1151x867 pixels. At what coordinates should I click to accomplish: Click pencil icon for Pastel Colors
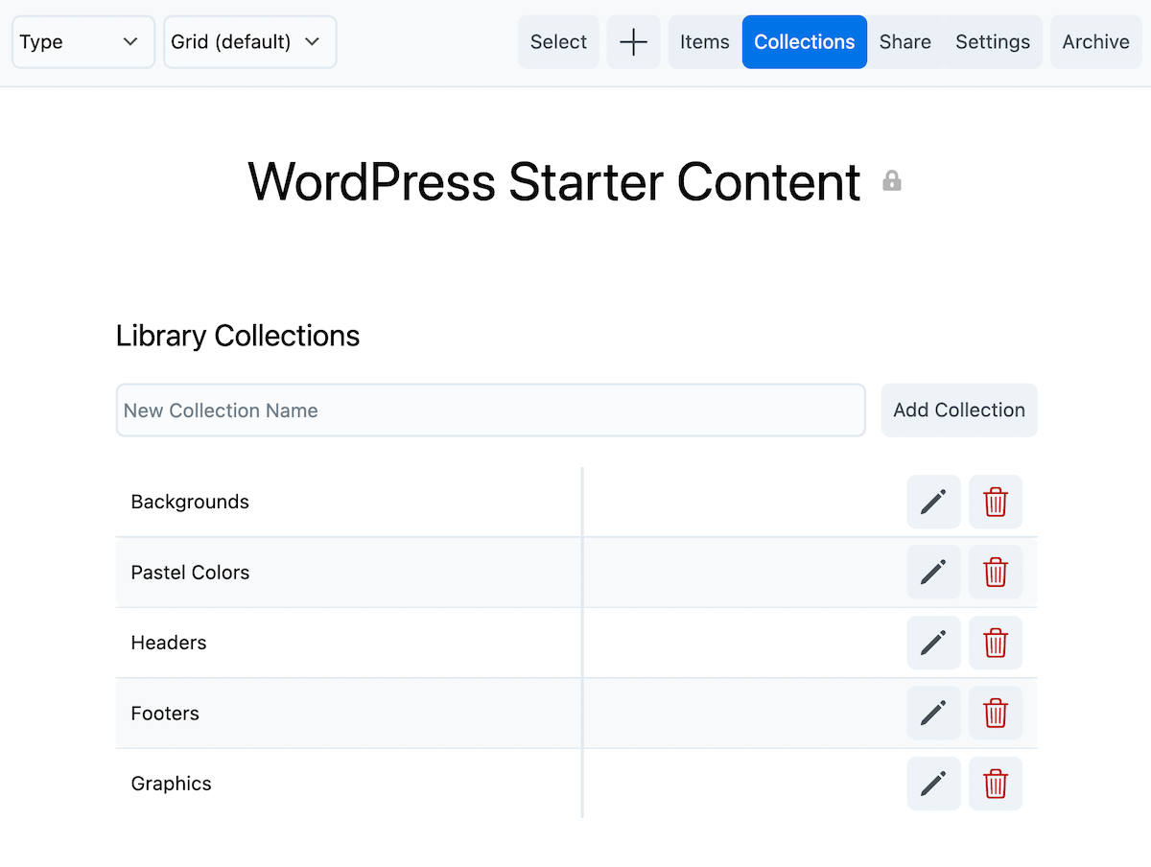click(933, 573)
